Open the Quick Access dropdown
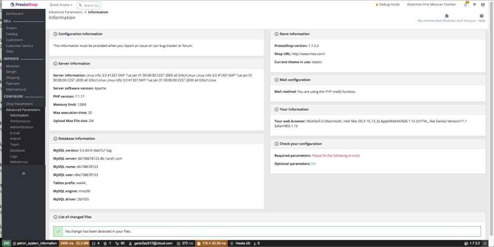 coord(61,5)
